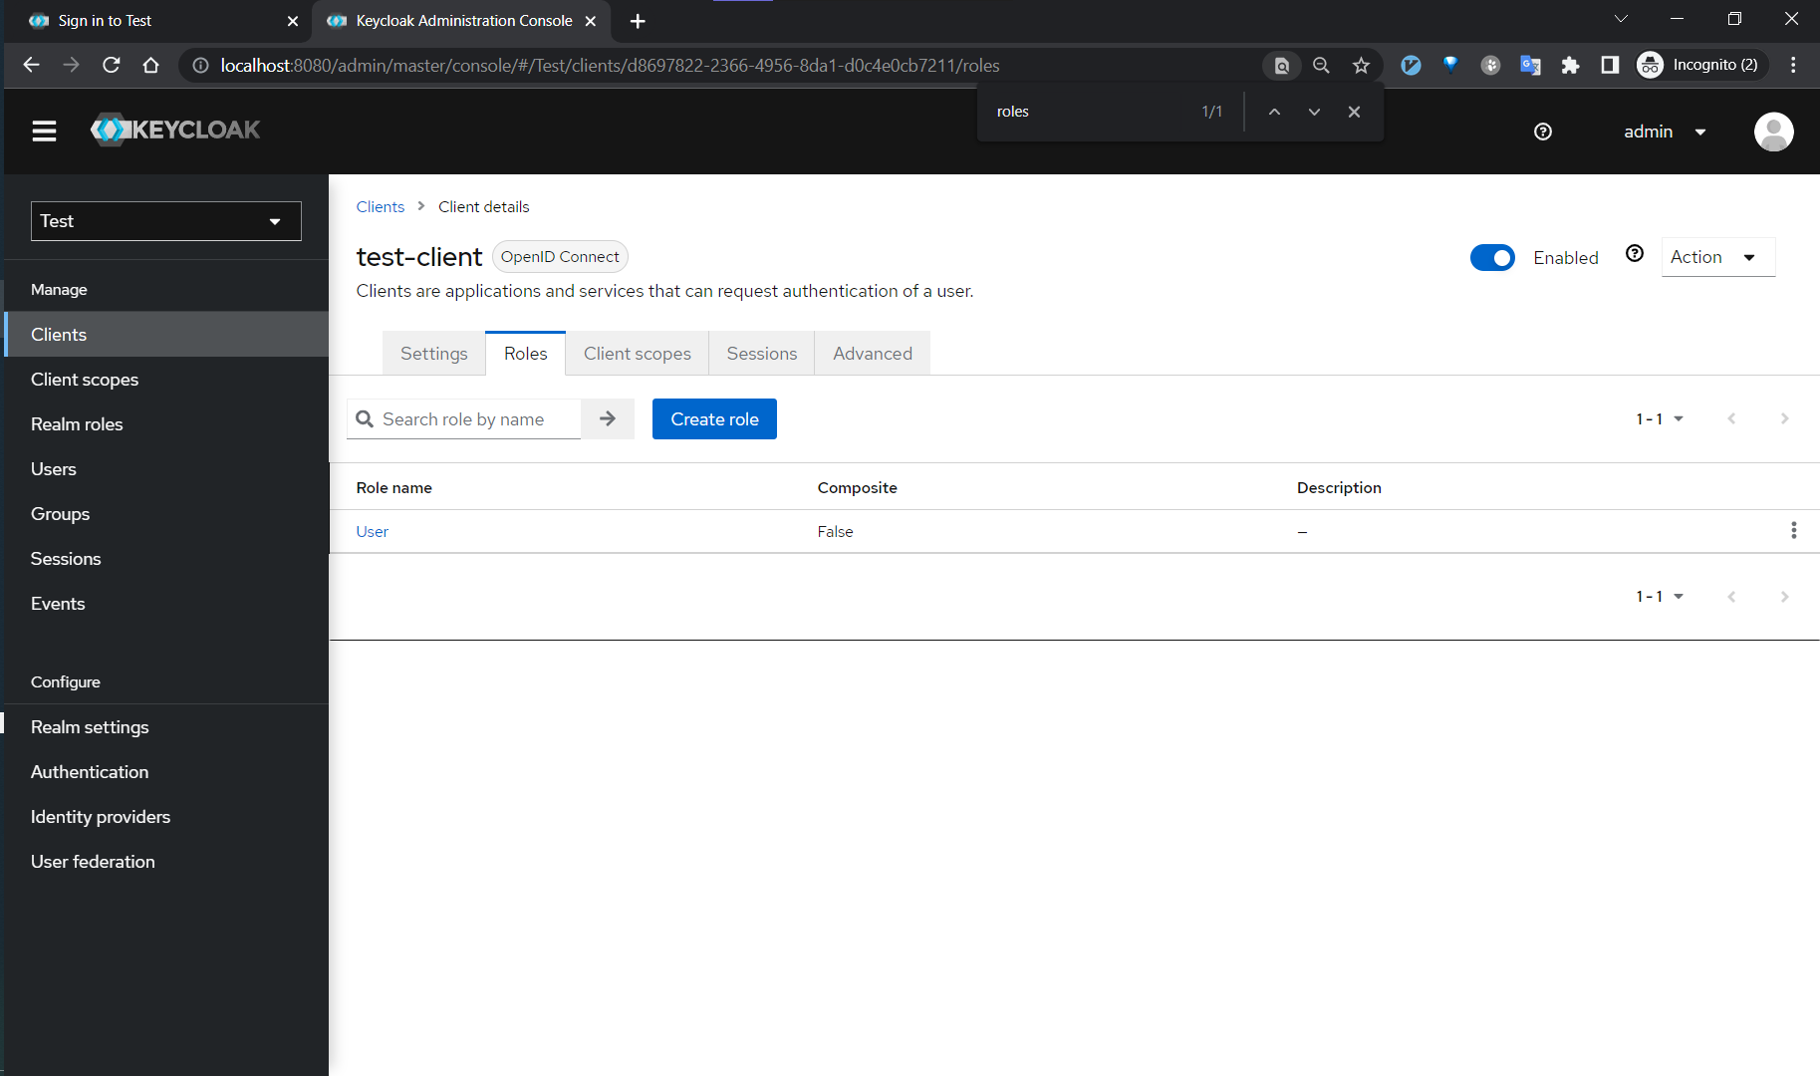
Task: Open the extensions puzzle icon
Action: coord(1570,65)
